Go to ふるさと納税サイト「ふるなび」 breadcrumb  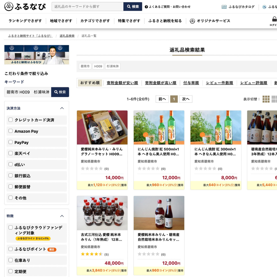(x=30, y=36)
